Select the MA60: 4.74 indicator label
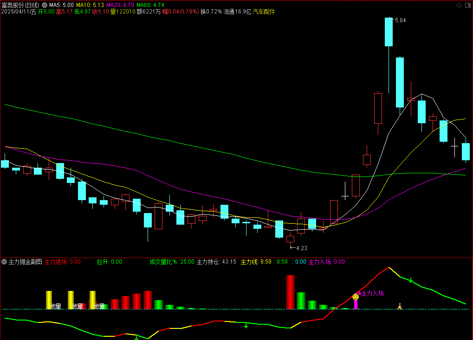 click(x=150, y=5)
